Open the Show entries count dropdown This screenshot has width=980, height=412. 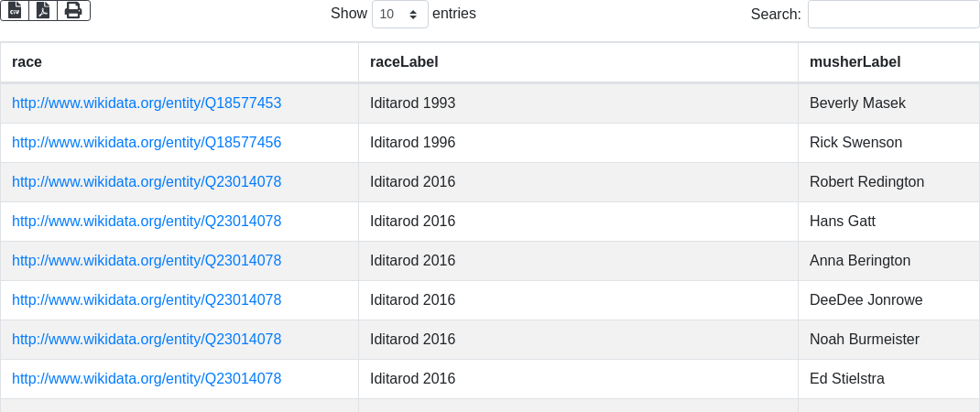pos(400,14)
